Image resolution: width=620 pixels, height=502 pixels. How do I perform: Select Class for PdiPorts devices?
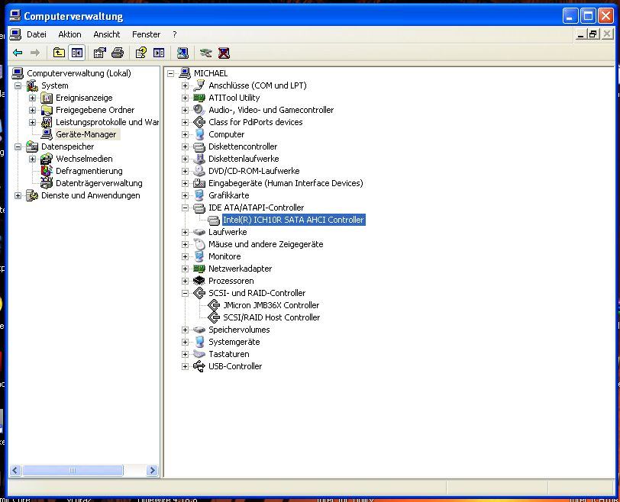[256, 122]
